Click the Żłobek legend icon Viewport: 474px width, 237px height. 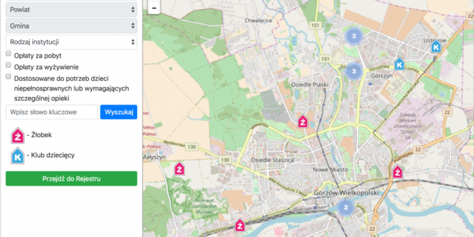click(18, 135)
